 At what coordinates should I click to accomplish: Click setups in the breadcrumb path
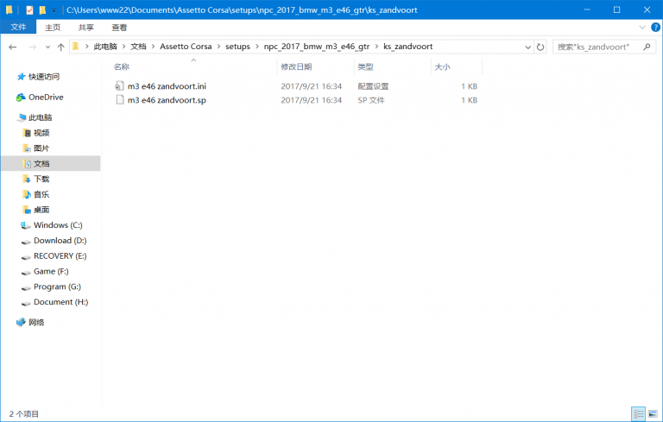tap(237, 47)
